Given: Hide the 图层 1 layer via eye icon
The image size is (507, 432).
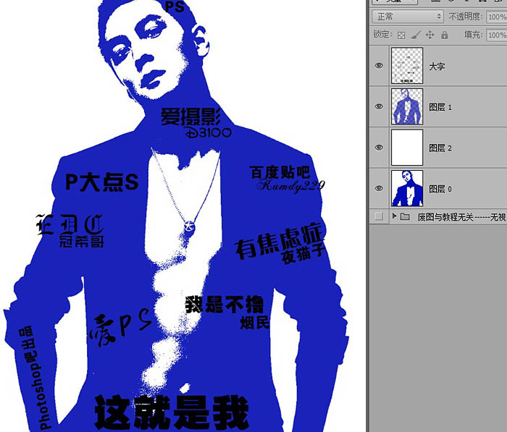Looking at the screenshot, I should click(379, 106).
